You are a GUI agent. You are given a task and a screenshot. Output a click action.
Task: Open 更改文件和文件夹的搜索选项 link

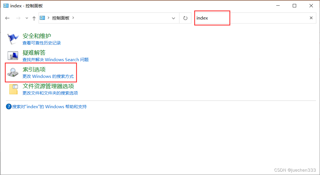pyautogui.click(x=50, y=93)
